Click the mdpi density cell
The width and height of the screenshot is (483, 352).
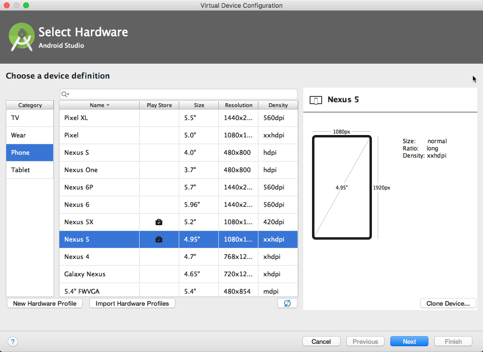point(278,290)
